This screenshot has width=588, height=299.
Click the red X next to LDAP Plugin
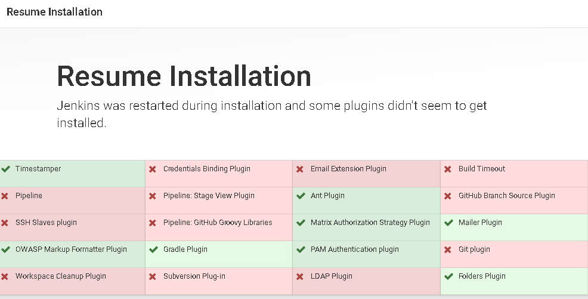[x=300, y=276]
